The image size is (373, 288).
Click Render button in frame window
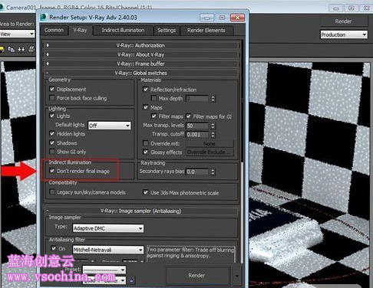pos(343,21)
